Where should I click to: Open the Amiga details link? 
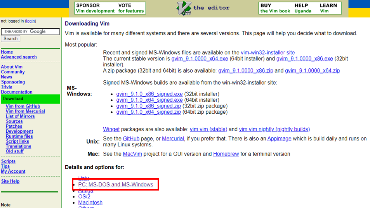click(86, 191)
